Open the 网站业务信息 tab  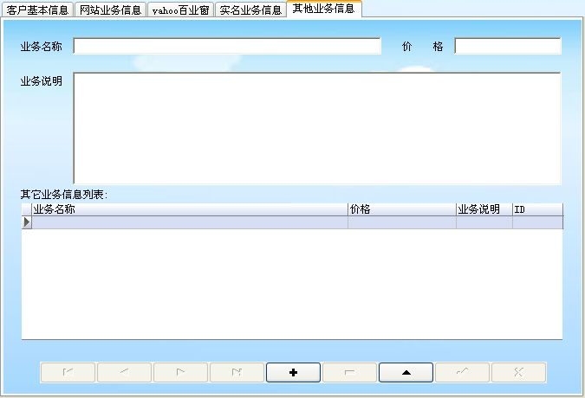(110, 10)
